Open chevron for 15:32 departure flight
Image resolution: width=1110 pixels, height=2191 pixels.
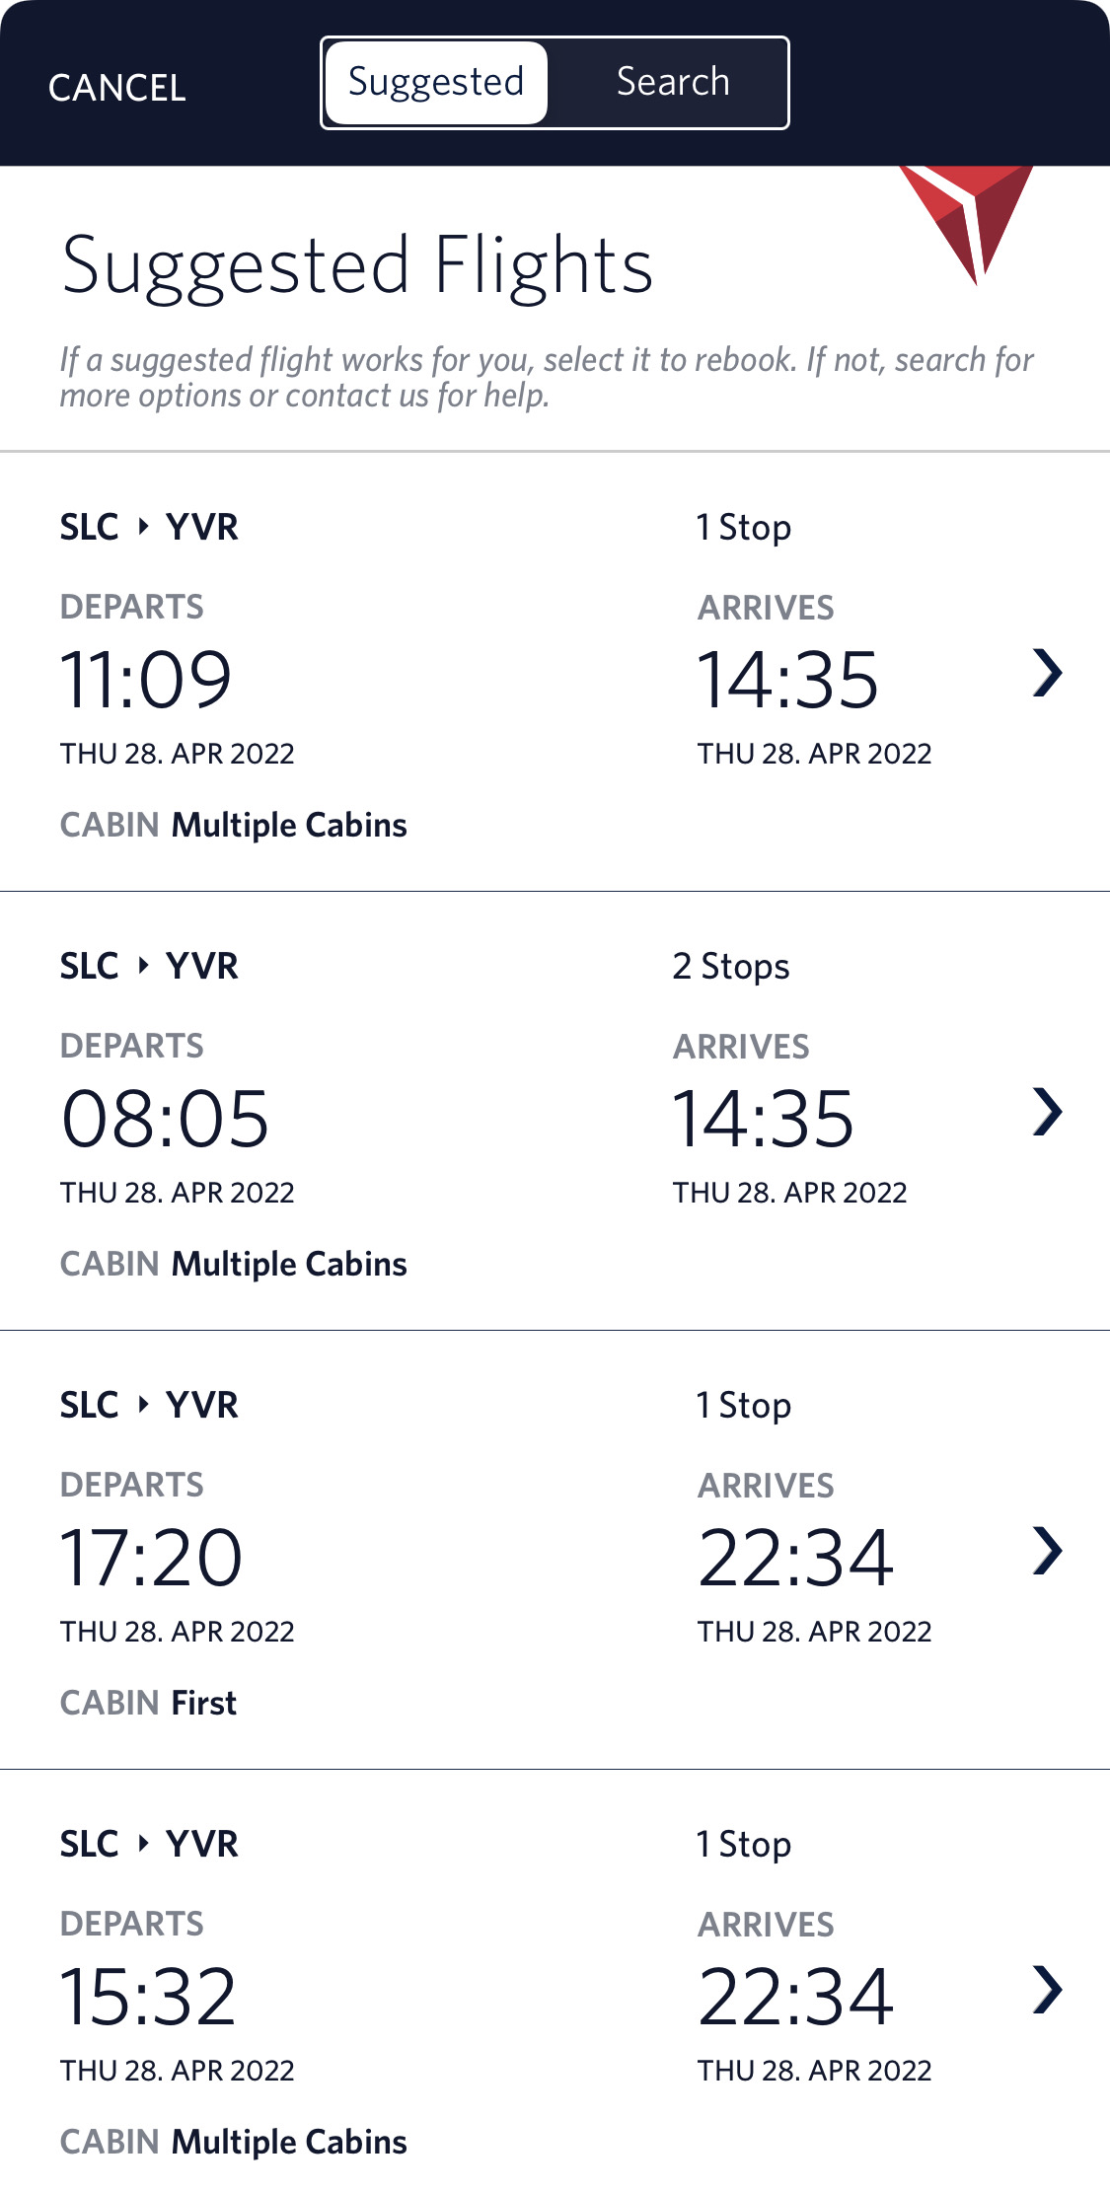click(1047, 1990)
